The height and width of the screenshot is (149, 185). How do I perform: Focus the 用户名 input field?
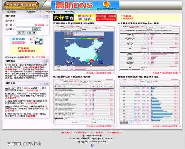[31, 21]
